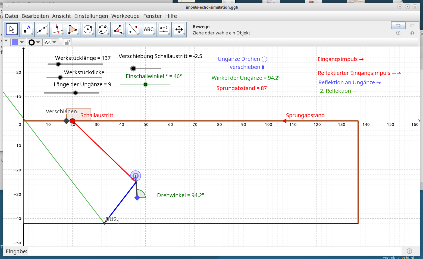Click the undo arrow button

(x=398, y=25)
